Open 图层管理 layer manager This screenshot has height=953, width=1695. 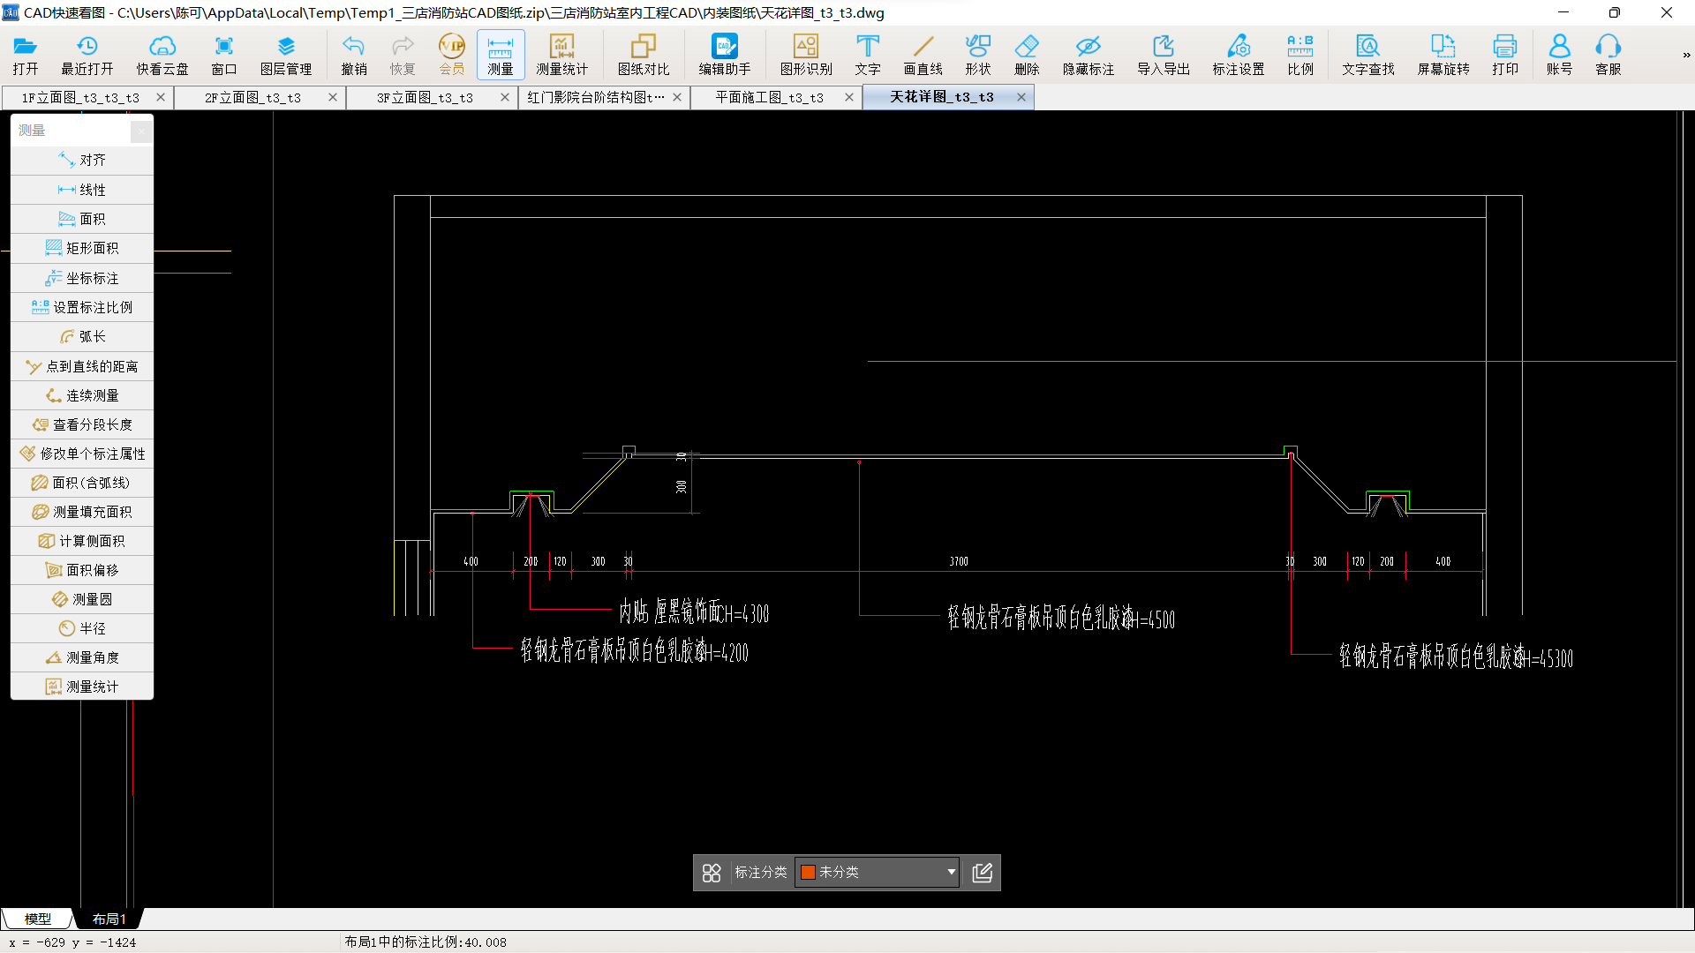click(x=286, y=55)
